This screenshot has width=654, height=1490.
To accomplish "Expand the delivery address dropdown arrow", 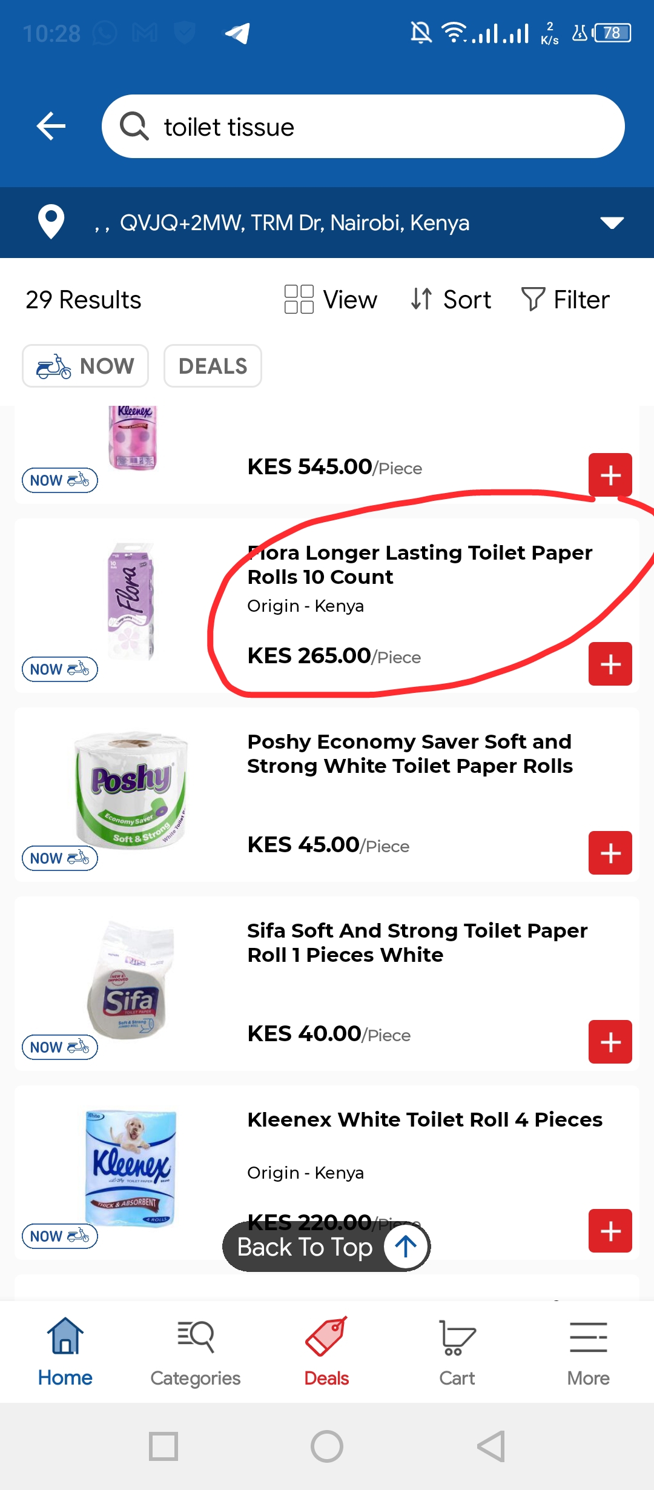I will click(x=612, y=223).
